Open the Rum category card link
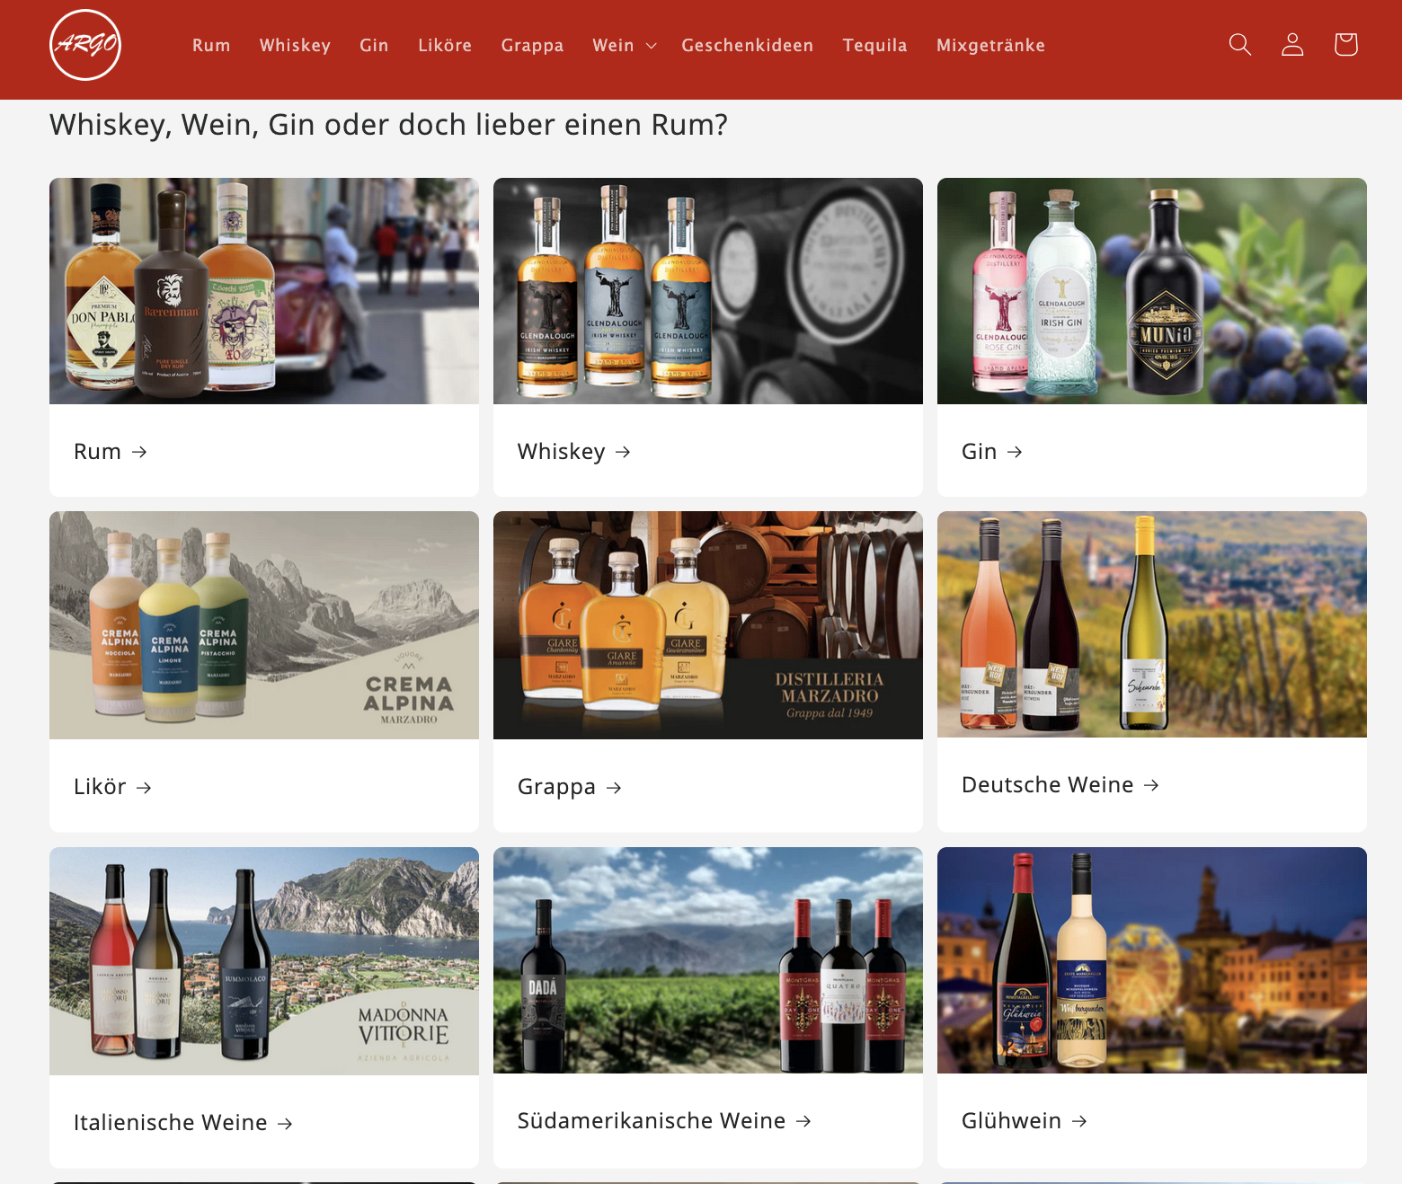The width and height of the screenshot is (1402, 1184). (110, 452)
